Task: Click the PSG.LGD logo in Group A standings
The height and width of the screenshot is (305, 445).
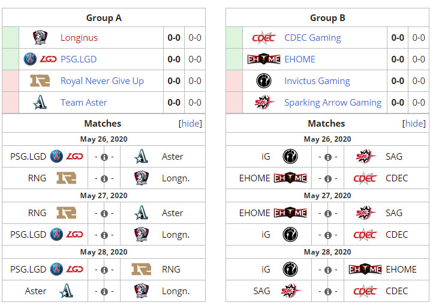Action: click(x=40, y=59)
